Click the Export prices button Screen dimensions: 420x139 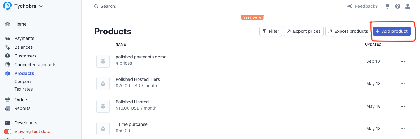[303, 31]
